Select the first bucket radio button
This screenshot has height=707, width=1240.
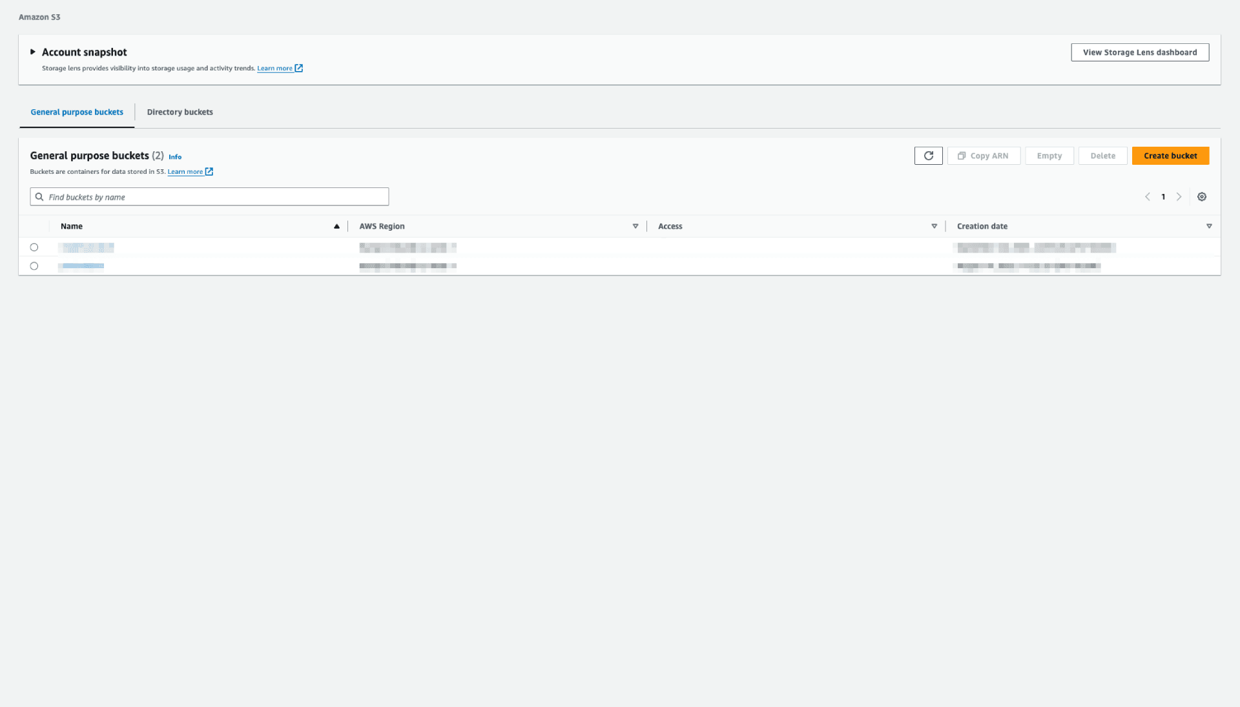34,248
